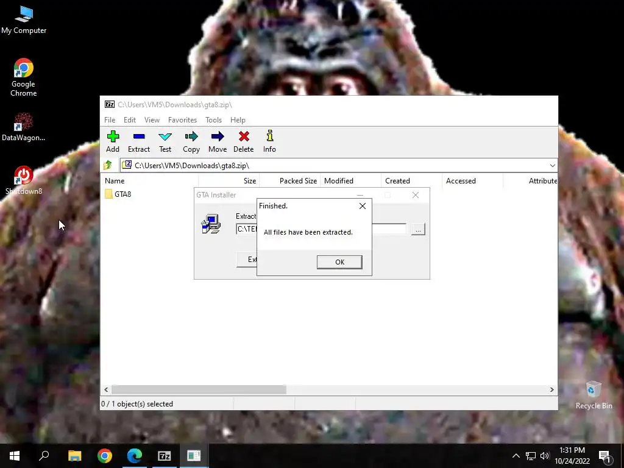The width and height of the screenshot is (624, 468).
Task: Click the horizontal scrollbar thumb
Action: point(199,389)
